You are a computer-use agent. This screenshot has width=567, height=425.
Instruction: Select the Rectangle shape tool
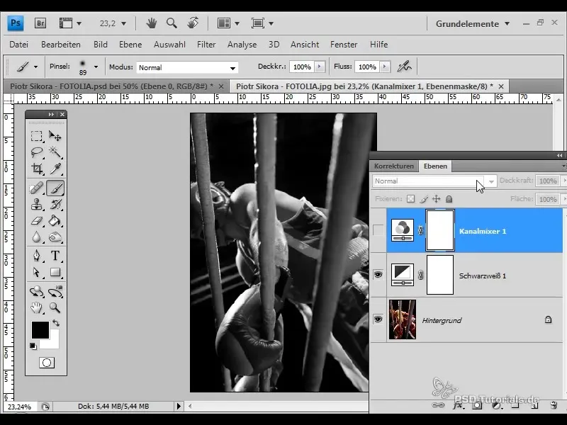point(55,272)
